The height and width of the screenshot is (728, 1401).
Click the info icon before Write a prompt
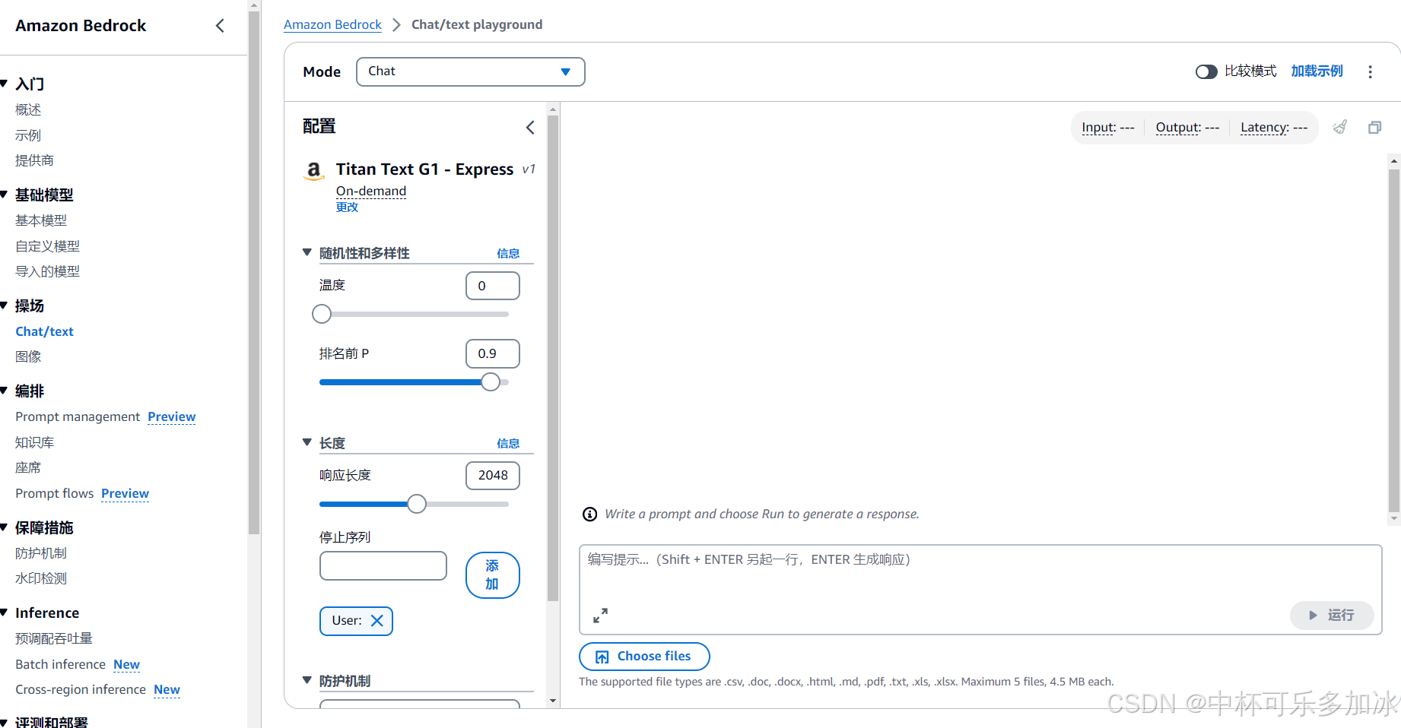589,514
